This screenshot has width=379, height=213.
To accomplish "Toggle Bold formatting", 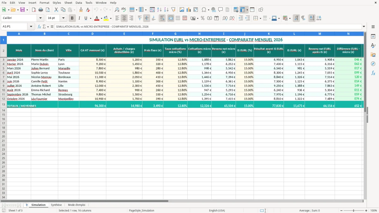I will [72, 18].
